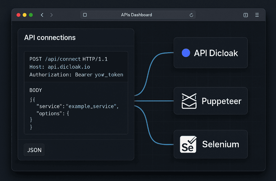Click the Authorization Bearer token line
Viewport: 276px width, 181px height.
pyautogui.click(x=76, y=75)
